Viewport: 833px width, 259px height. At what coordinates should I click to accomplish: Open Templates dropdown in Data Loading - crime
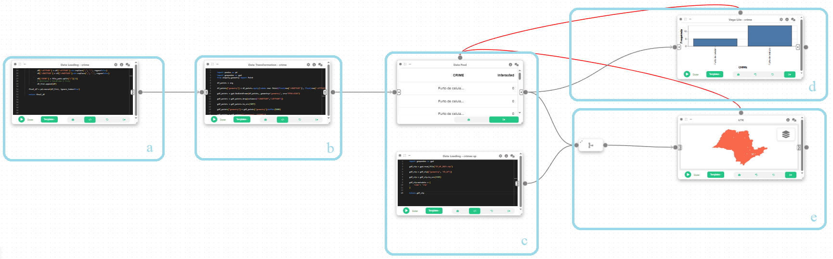49,119
